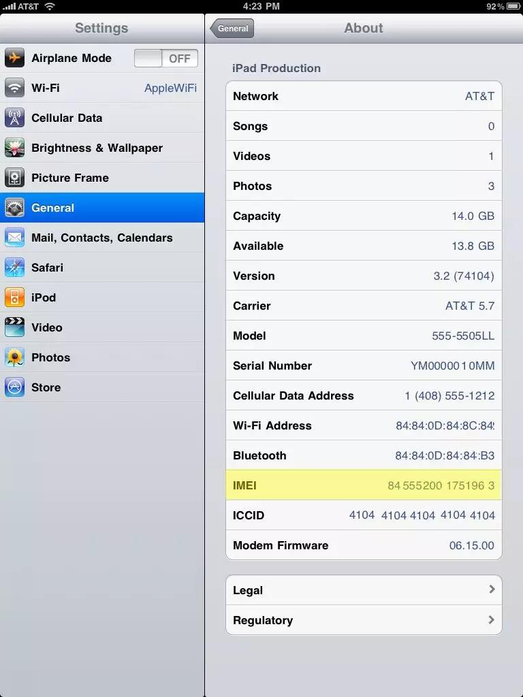
Task: Tap the Mail envelope icon
Action: click(15, 238)
